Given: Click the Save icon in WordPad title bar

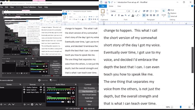Looking at the screenshot, I should point(106,2).
